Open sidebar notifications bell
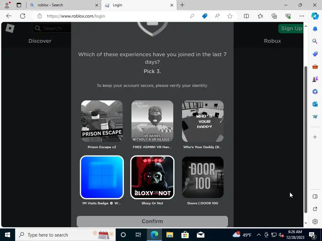The width and height of the screenshot is (322, 241). point(315,29)
